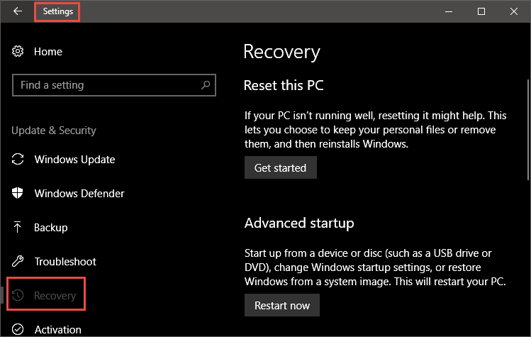Click the vertical scrollbar on right edge

[x=528, y=129]
